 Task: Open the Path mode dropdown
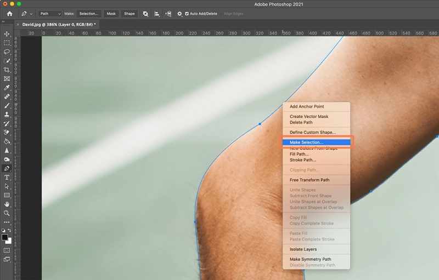[x=50, y=14]
